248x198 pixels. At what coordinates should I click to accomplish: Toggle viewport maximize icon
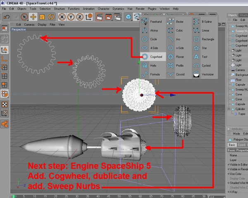[x=223, y=24]
